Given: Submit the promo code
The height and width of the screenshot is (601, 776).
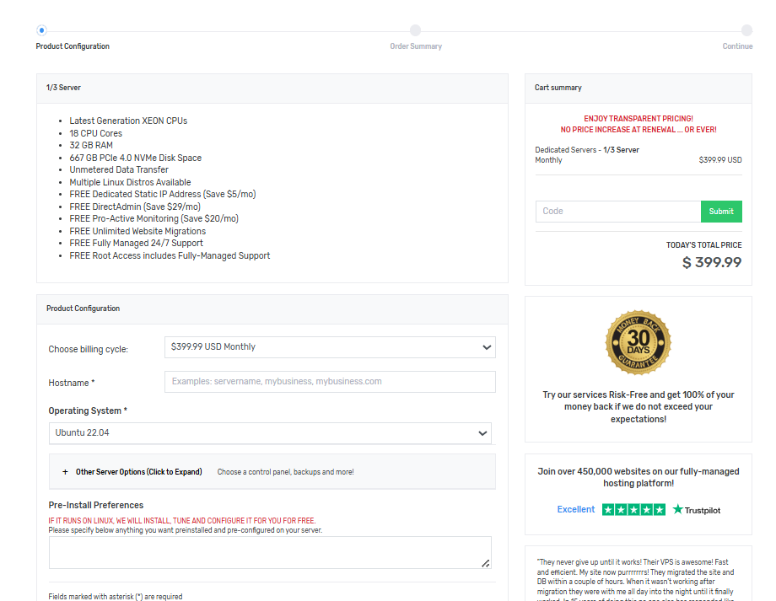Looking at the screenshot, I should tap(721, 212).
